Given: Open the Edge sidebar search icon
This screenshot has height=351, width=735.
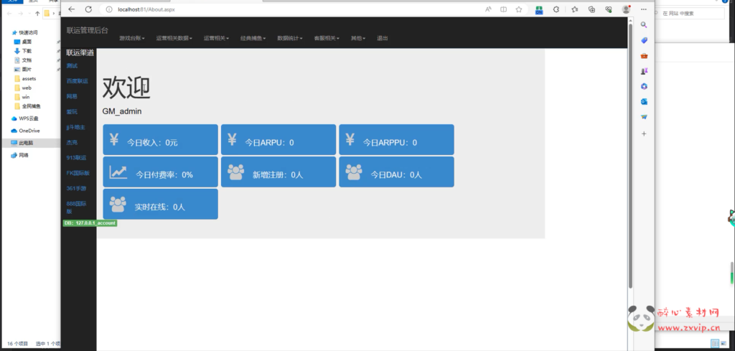Looking at the screenshot, I should (644, 25).
